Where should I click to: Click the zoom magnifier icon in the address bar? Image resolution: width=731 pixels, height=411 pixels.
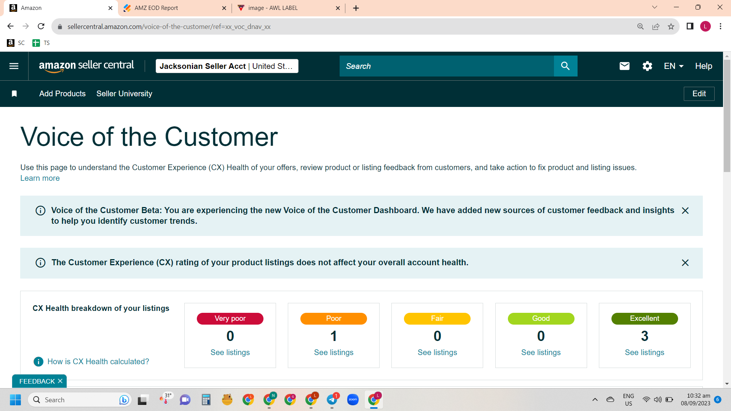tap(640, 26)
